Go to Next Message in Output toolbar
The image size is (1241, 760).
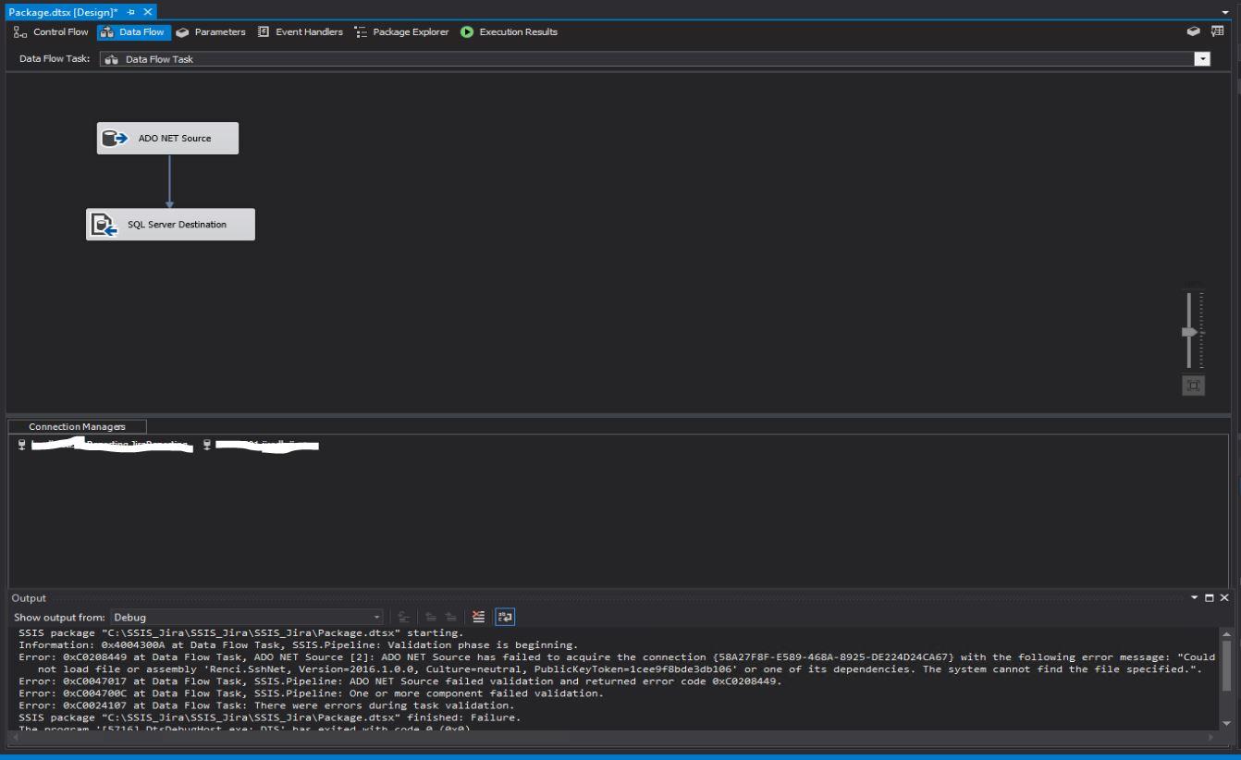(x=450, y=617)
